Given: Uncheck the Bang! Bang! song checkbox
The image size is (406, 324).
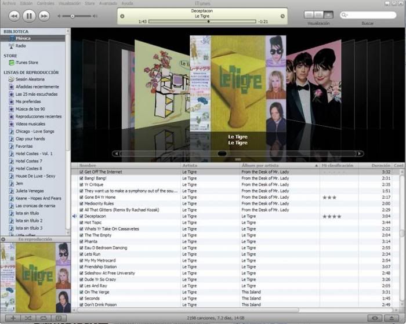Looking at the screenshot, I should [81, 179].
